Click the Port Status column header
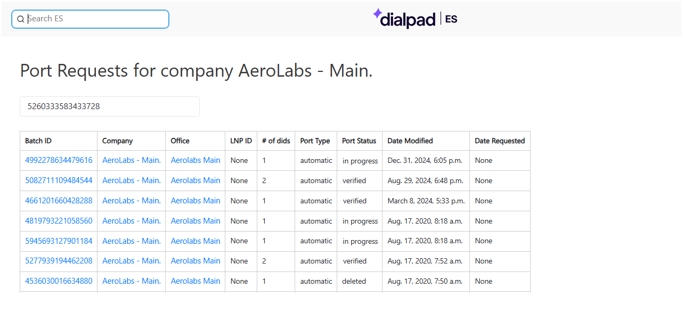 [x=359, y=141]
